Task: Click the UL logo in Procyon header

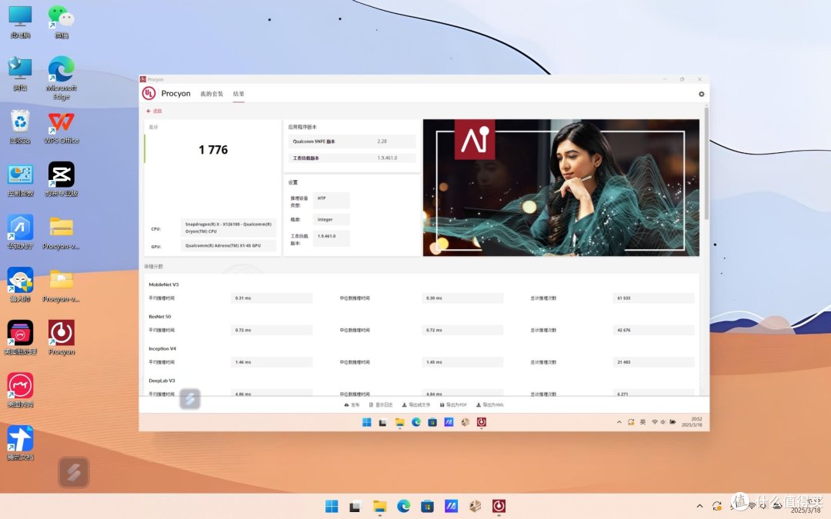Action: [x=149, y=93]
